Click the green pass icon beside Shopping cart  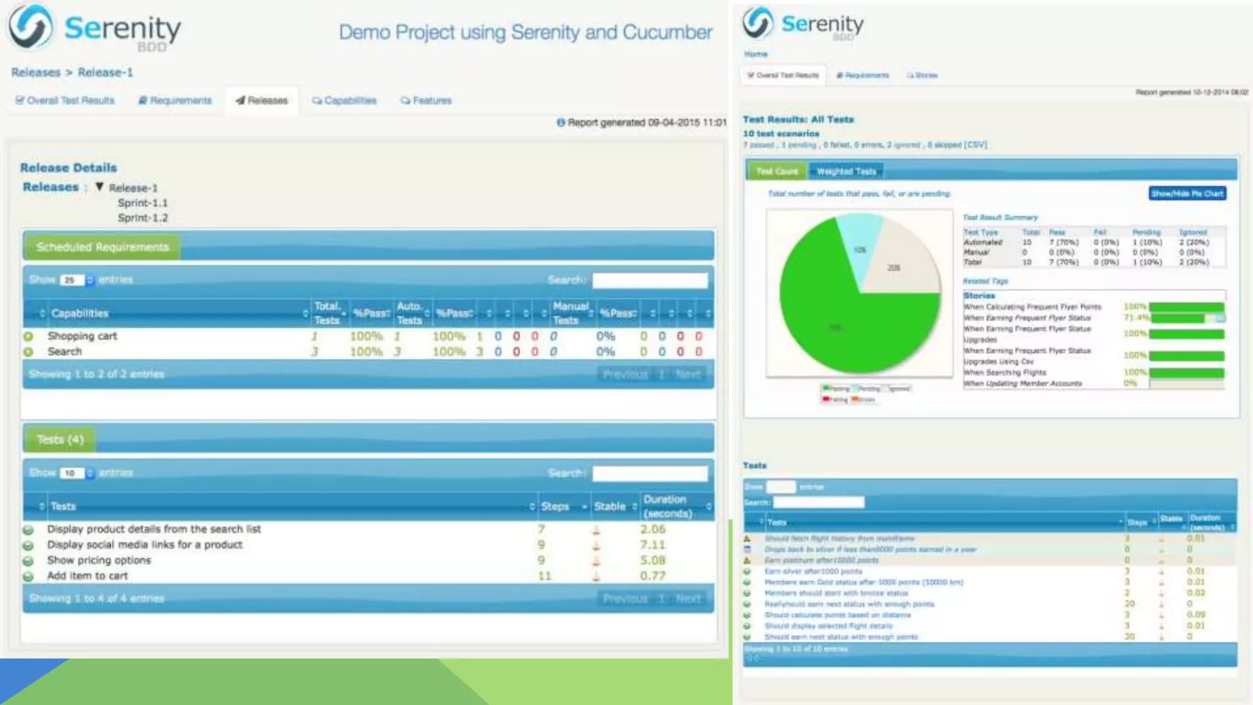[28, 337]
